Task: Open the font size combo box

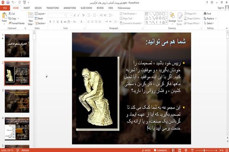Action: (69, 15)
